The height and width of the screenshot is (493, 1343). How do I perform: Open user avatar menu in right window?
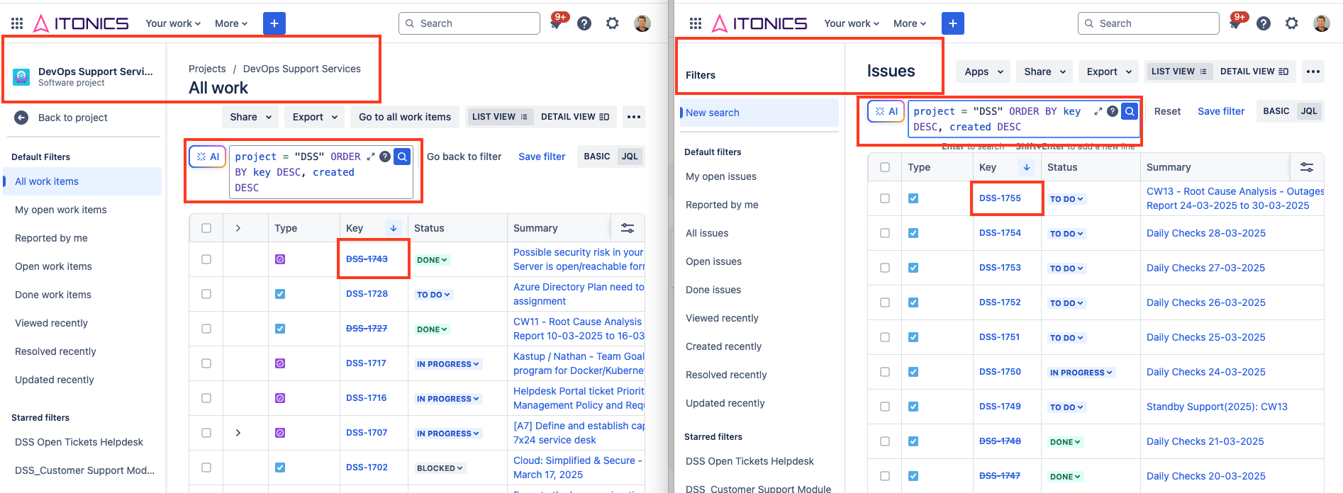point(1322,23)
